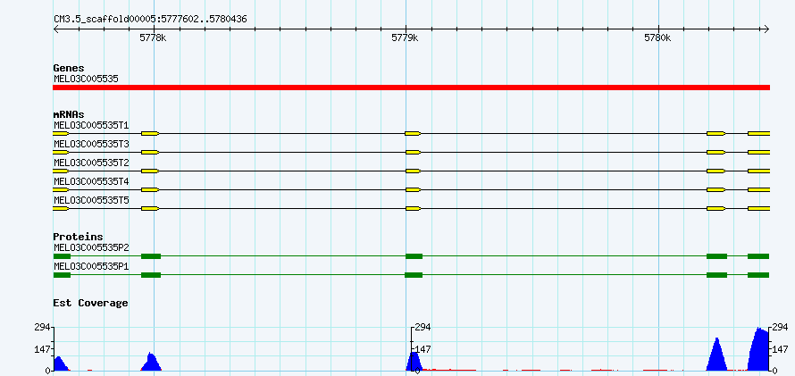Click the 5780k ruler label

(657, 38)
